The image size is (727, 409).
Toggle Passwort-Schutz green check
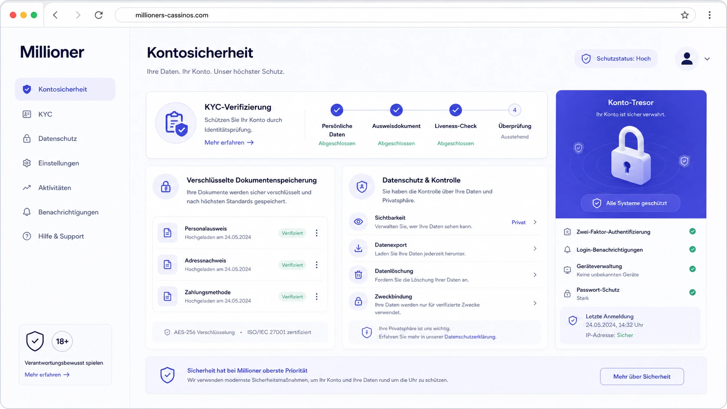tap(693, 292)
